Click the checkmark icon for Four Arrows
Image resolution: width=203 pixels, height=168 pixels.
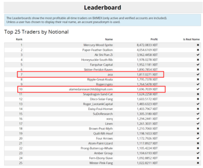(x=198, y=138)
